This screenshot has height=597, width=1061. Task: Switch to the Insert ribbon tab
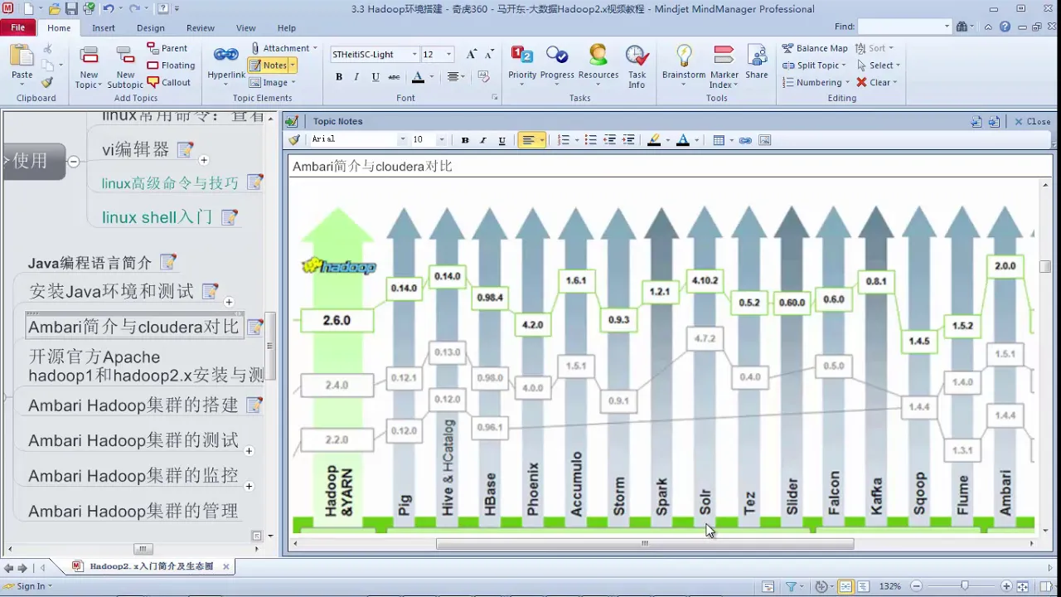pyautogui.click(x=104, y=27)
